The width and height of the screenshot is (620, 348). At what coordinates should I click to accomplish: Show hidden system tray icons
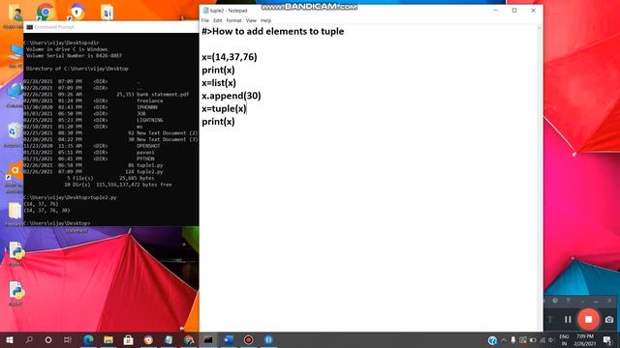coord(504,339)
